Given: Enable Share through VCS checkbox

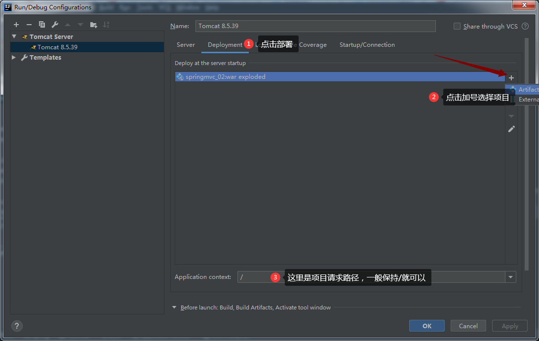Looking at the screenshot, I should pyautogui.click(x=457, y=26).
